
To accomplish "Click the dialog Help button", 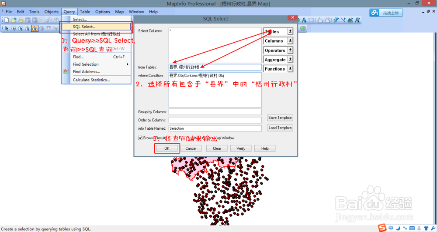I will point(265,148).
